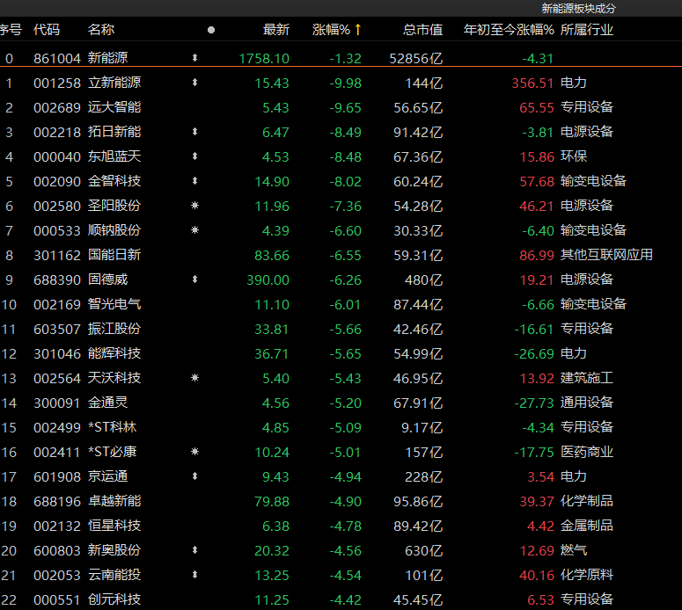682x610 pixels.
Task: Click the marker icon next to 云南能投
Action: pyautogui.click(x=194, y=575)
